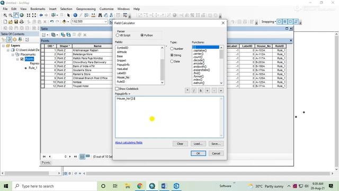Click the Add Data icon
Image resolution: width=339 pixels, height=191 pixels.
coord(64,22)
